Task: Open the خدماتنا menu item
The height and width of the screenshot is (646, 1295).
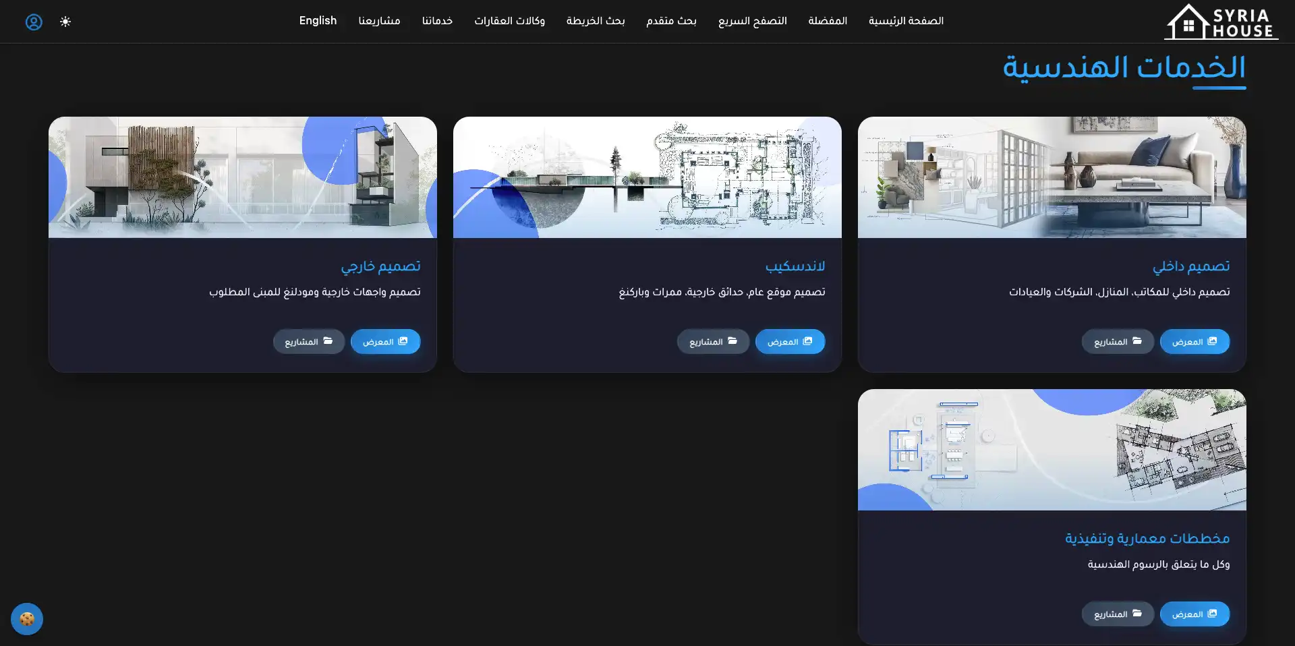Action: coord(437,21)
